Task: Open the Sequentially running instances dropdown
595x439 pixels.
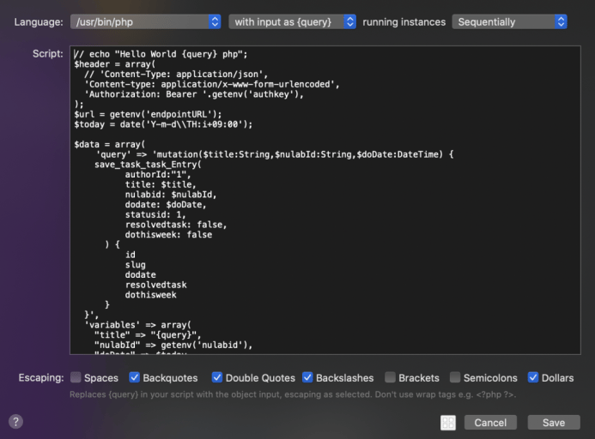Action: coord(510,21)
